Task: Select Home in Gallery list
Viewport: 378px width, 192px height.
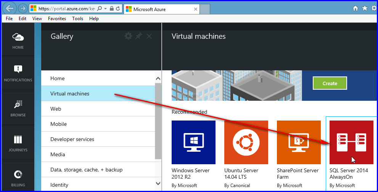Action: click(x=98, y=78)
